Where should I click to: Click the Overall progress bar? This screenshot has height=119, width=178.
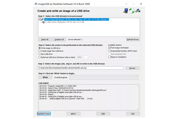[x=104, y=77]
